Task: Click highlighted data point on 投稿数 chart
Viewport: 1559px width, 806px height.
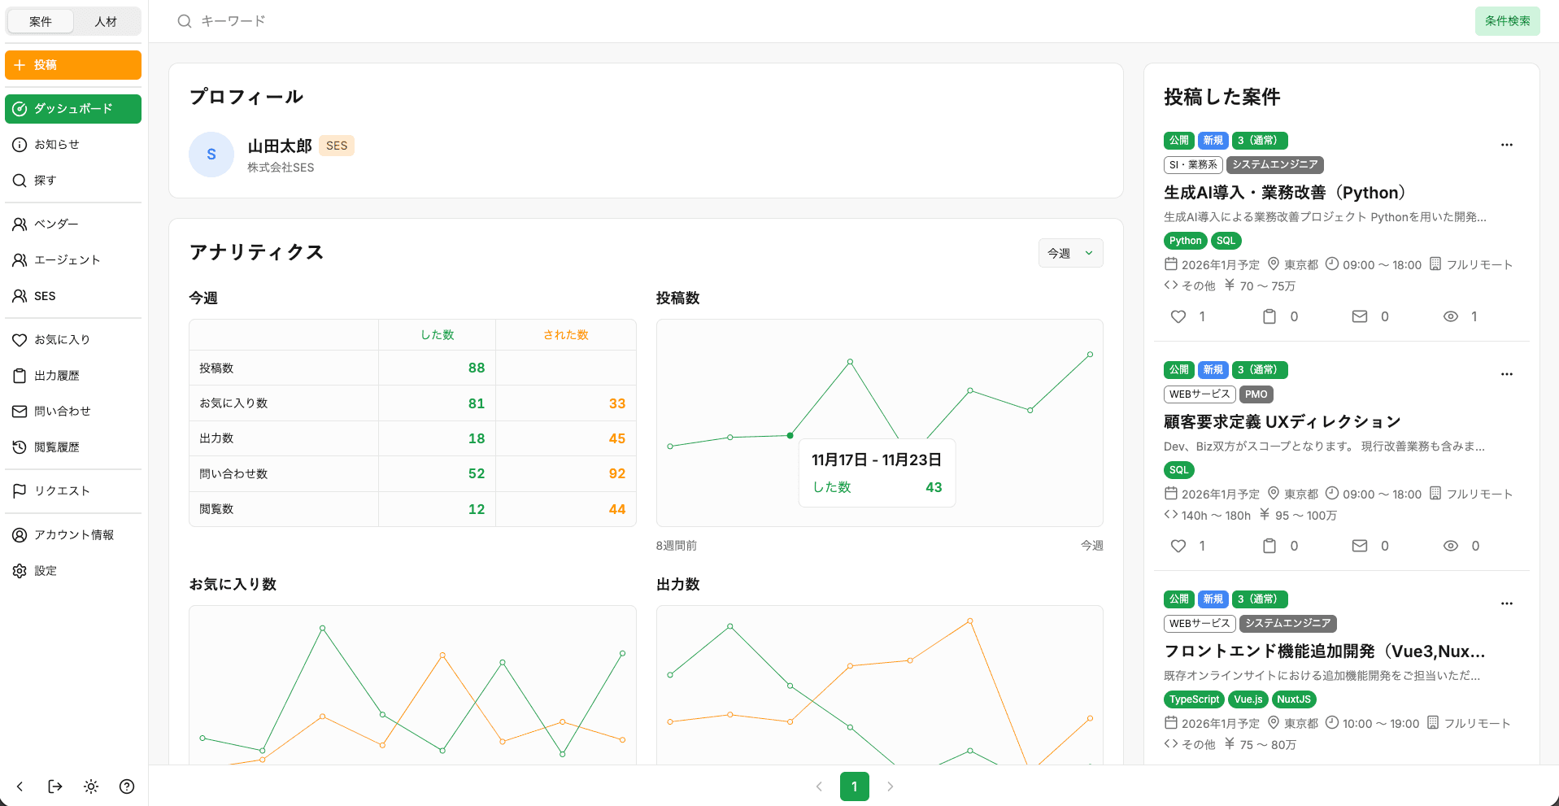Action: (x=790, y=436)
